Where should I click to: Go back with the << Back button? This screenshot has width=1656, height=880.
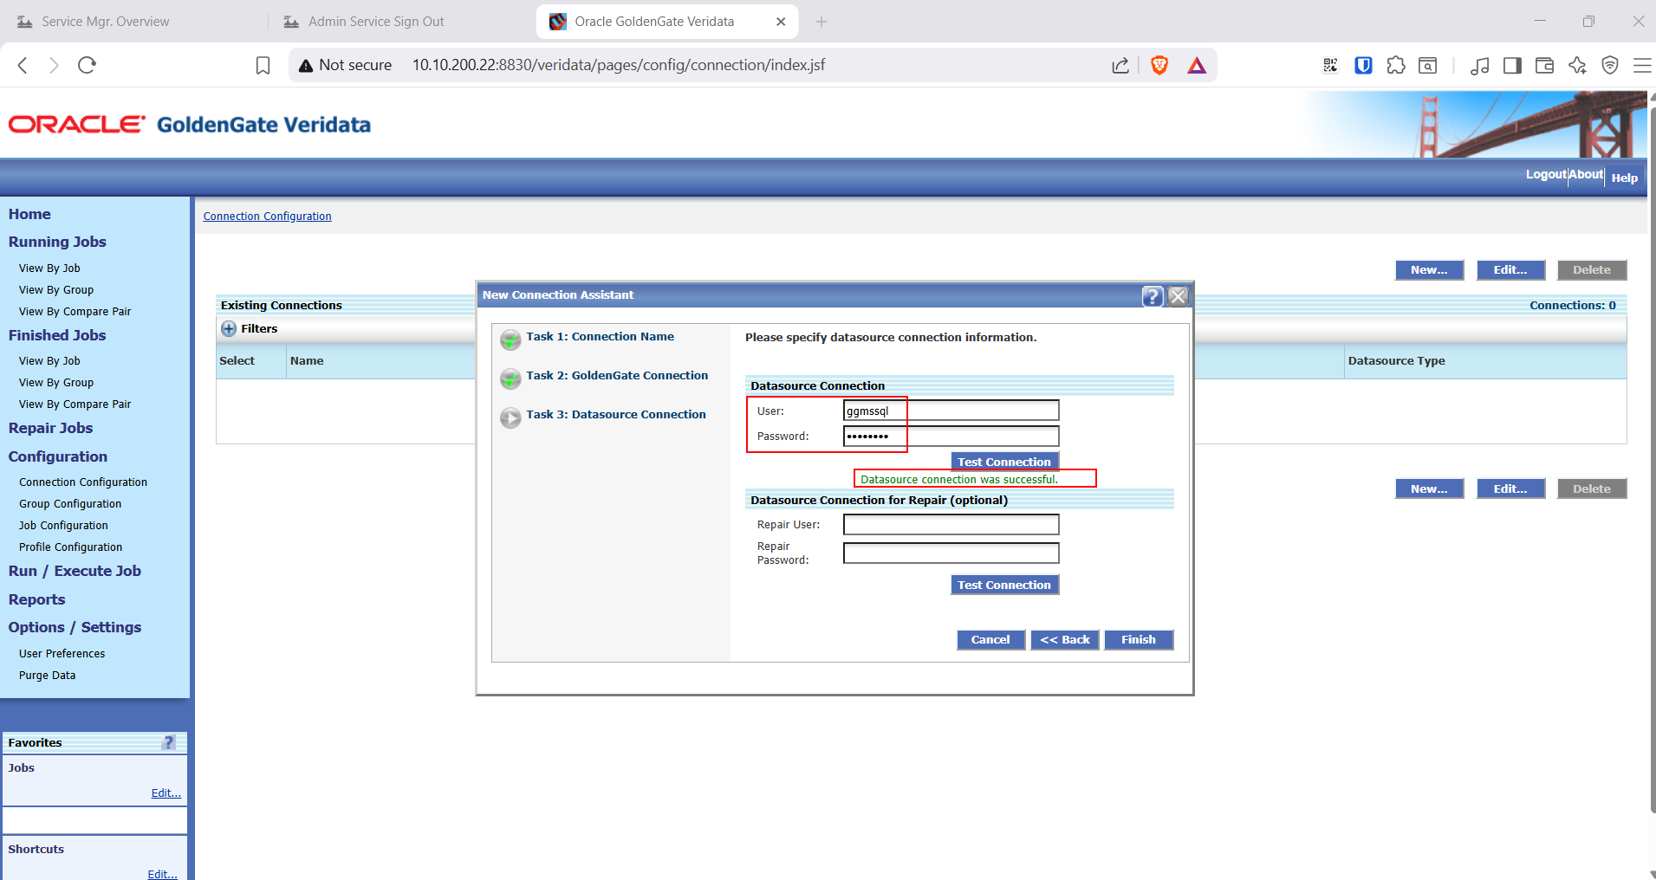click(1065, 639)
